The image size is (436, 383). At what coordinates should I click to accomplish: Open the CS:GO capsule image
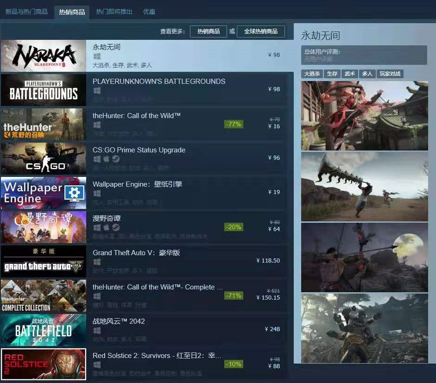(44, 159)
